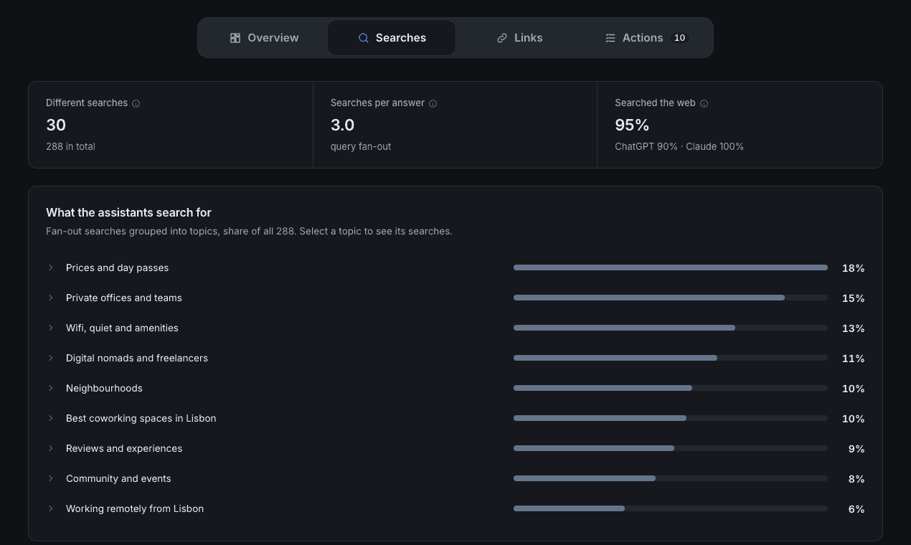The height and width of the screenshot is (545, 911).
Task: Click the Prices and day passes progress bar
Action: (x=671, y=267)
